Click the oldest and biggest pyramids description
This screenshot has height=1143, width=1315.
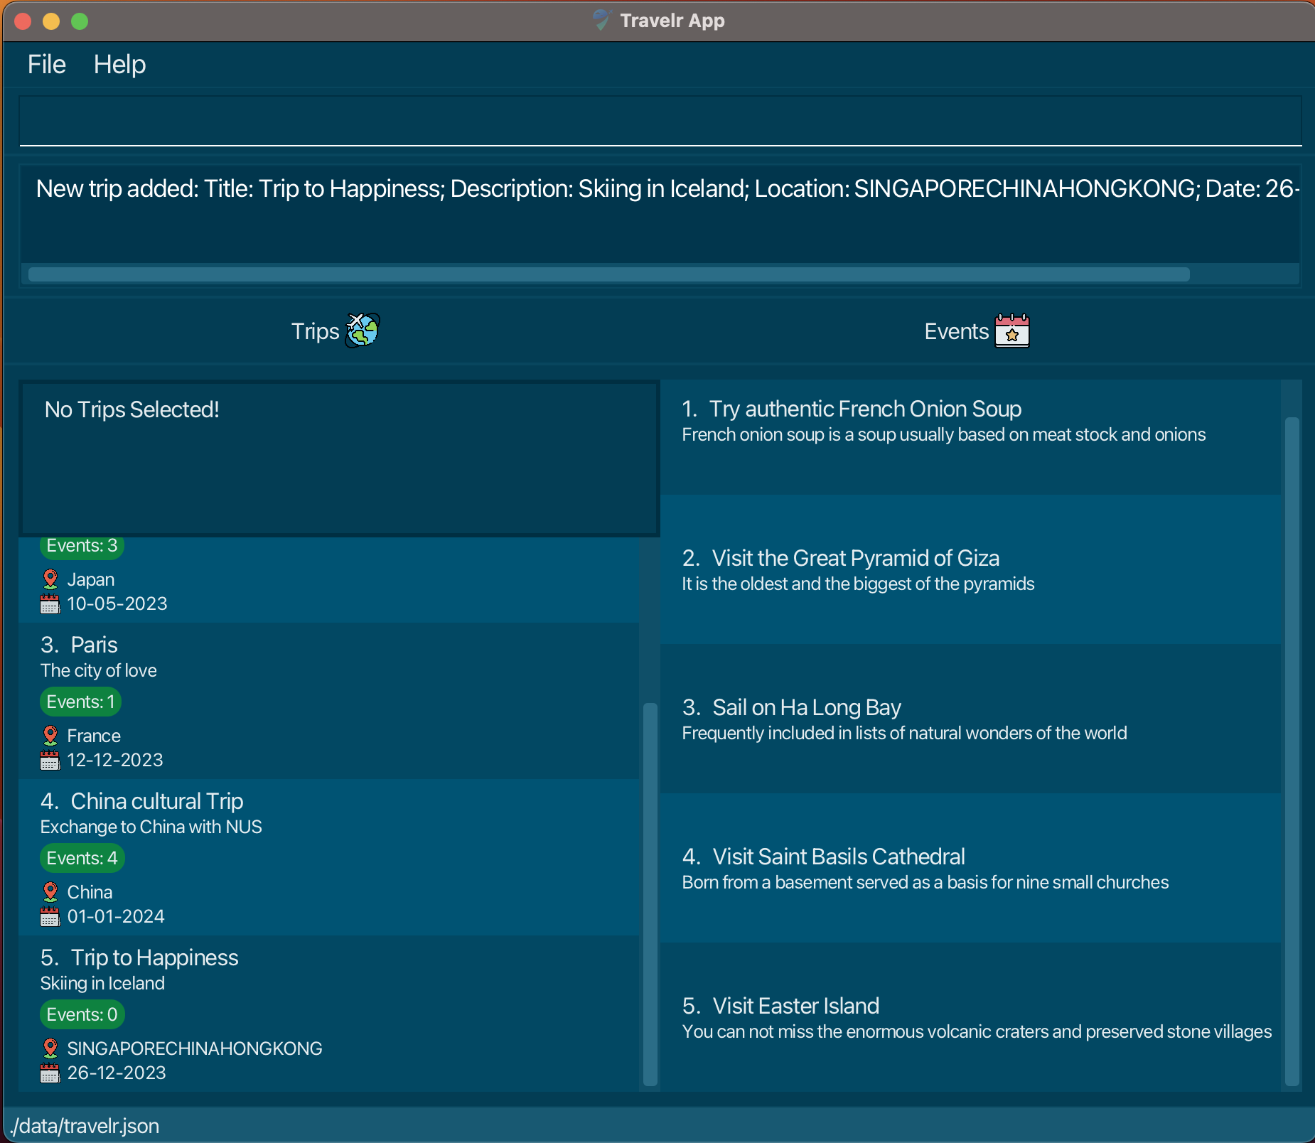tap(858, 584)
